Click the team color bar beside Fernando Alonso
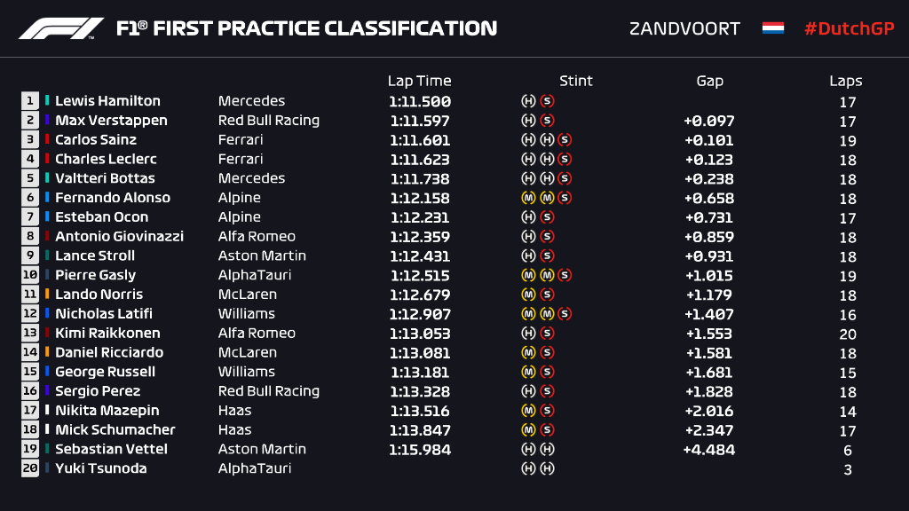Image resolution: width=909 pixels, height=511 pixels. tap(48, 198)
